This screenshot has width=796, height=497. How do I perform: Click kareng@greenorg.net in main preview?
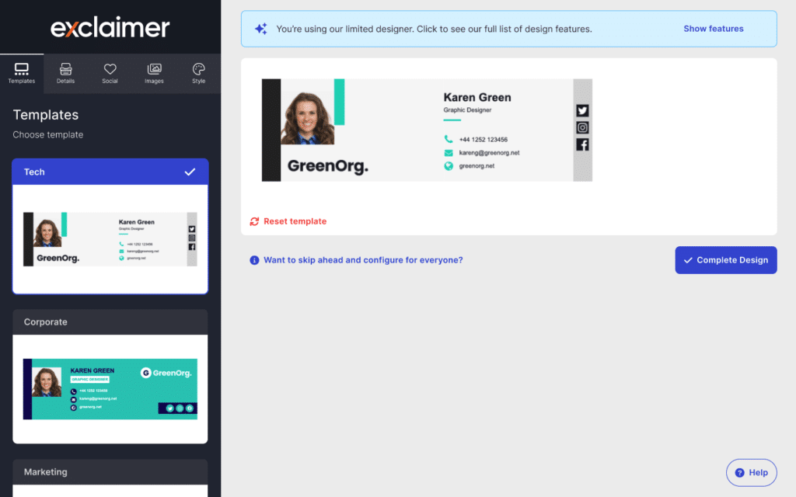tap(489, 153)
